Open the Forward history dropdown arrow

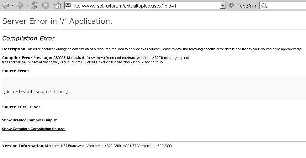tap(27, 6)
